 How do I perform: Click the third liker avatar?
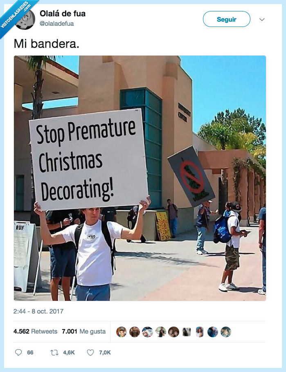point(148,332)
